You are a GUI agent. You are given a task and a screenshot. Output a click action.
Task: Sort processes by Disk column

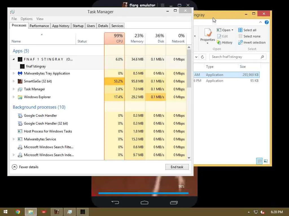click(x=156, y=38)
